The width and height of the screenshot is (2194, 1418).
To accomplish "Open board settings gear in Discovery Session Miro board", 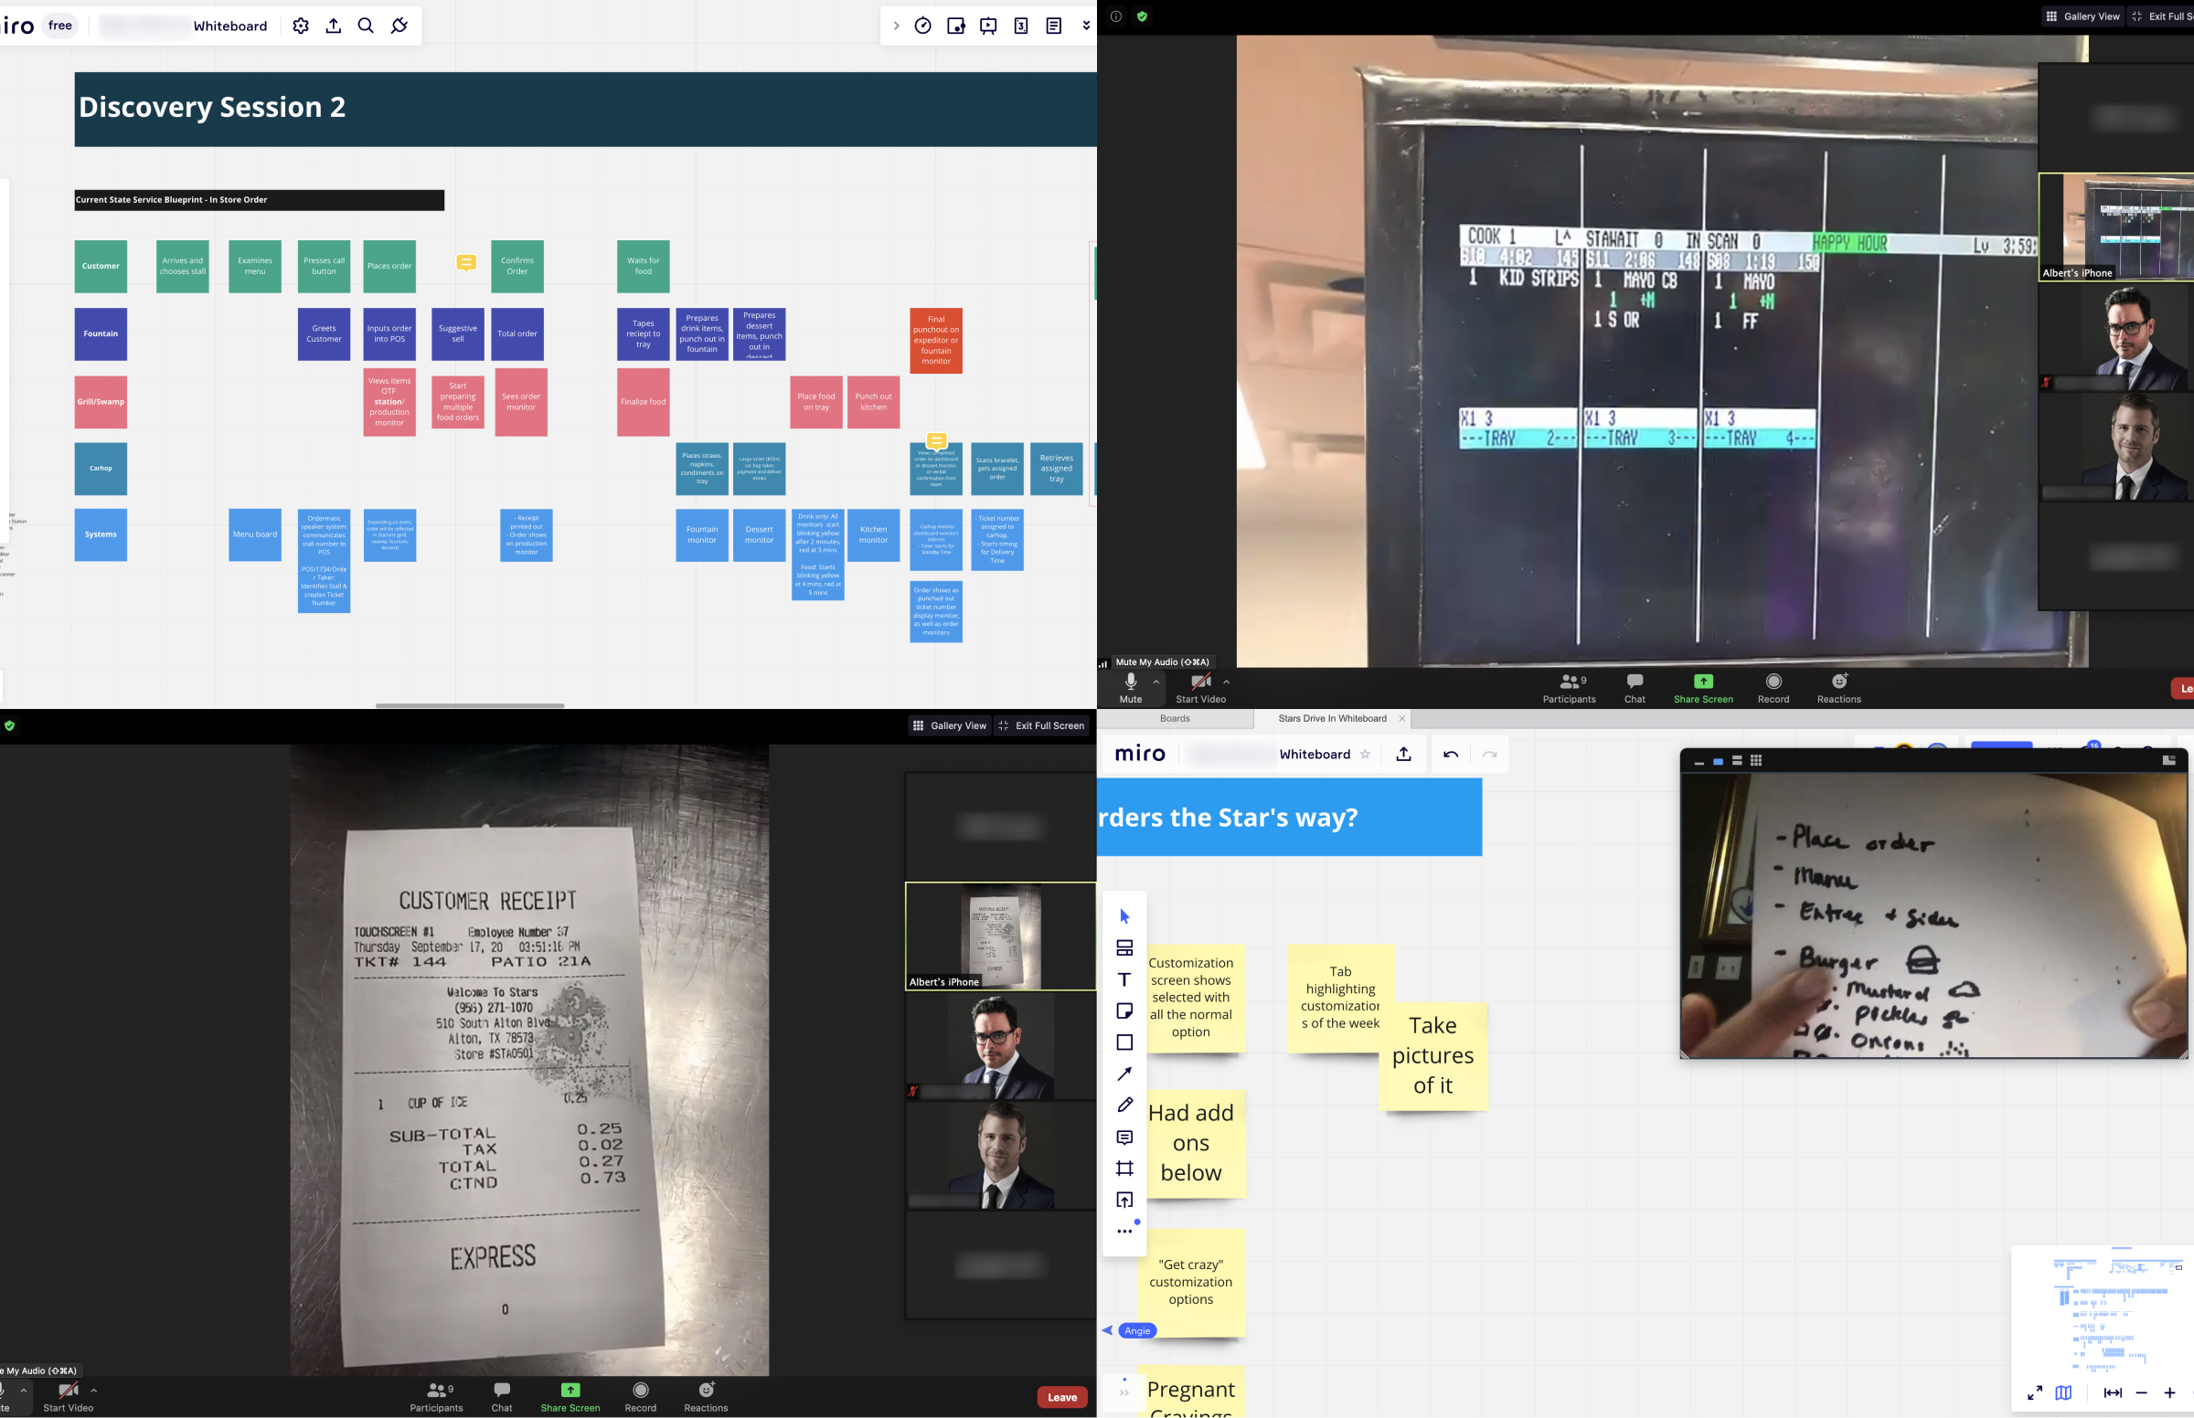I will pyautogui.click(x=300, y=26).
